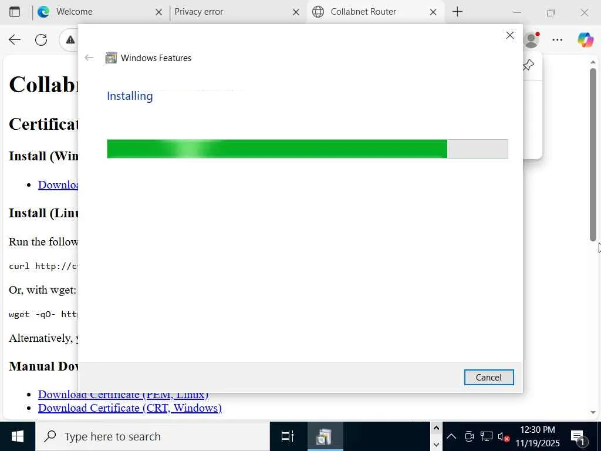Open a new browser tab

[x=457, y=12]
